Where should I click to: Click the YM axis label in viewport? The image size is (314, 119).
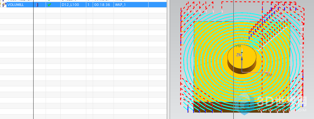pos(238,46)
